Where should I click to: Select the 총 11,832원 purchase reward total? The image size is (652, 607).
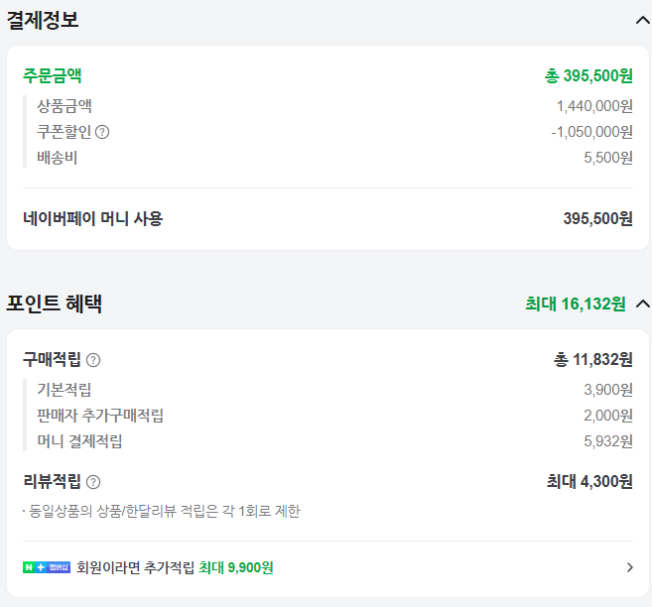593,360
